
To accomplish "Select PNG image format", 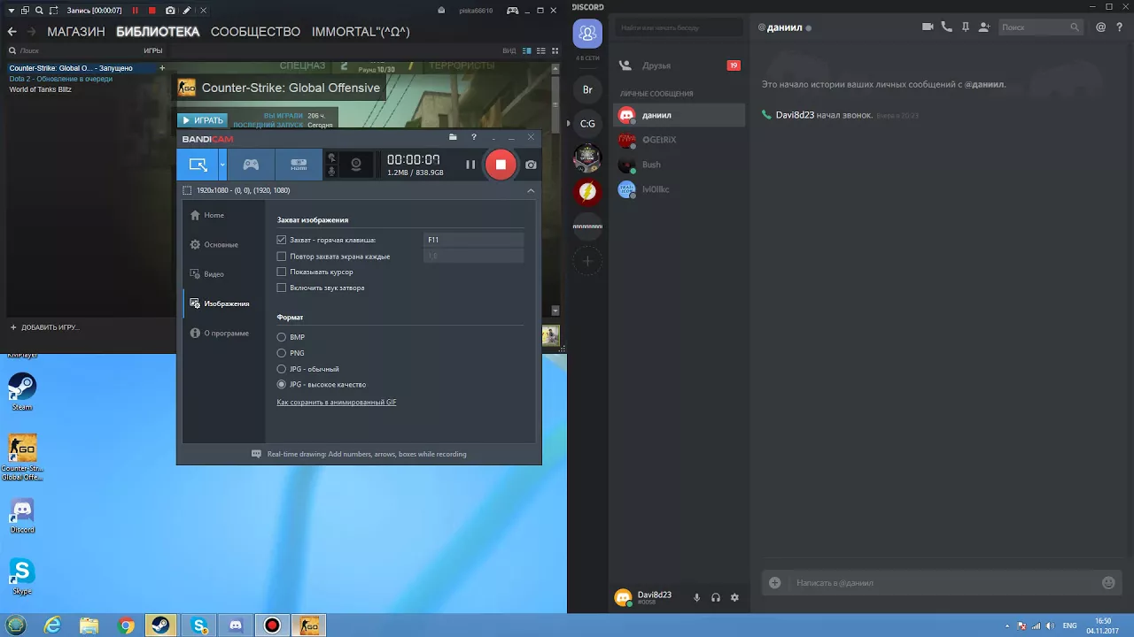I will 282,353.
